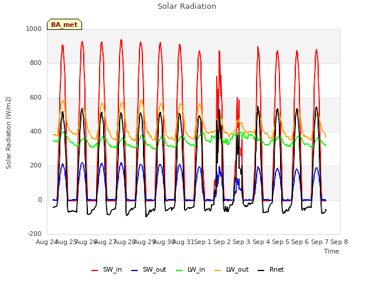This screenshot has width=375, height=281.
Task: Click the 800 y-axis tick label
Action: click(36, 63)
